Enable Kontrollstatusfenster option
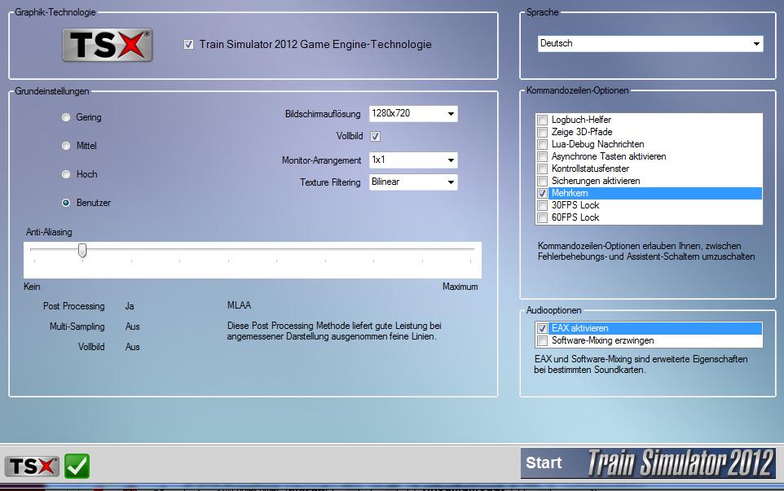784x491 pixels. (542, 169)
